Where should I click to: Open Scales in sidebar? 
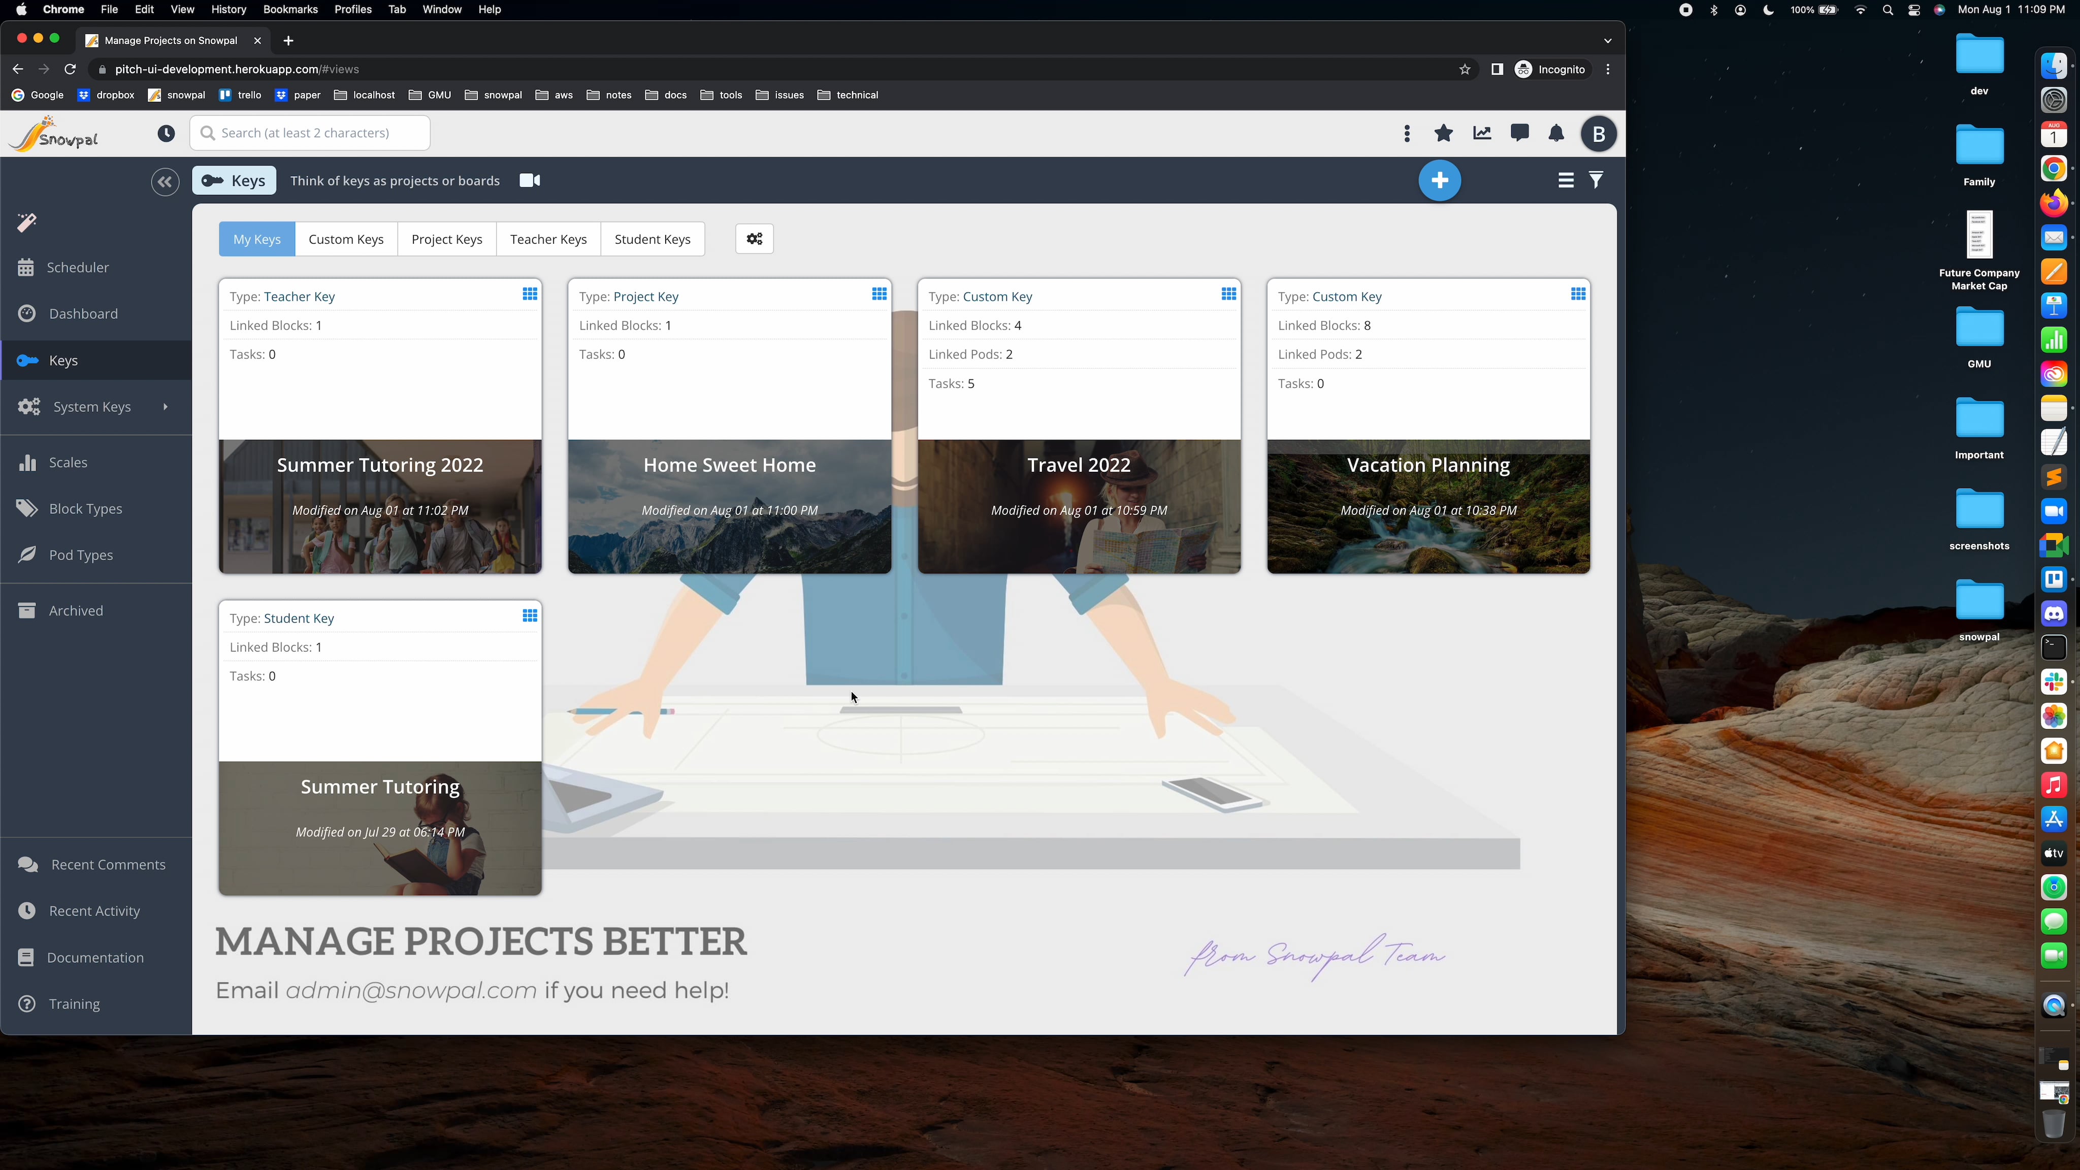click(x=96, y=463)
